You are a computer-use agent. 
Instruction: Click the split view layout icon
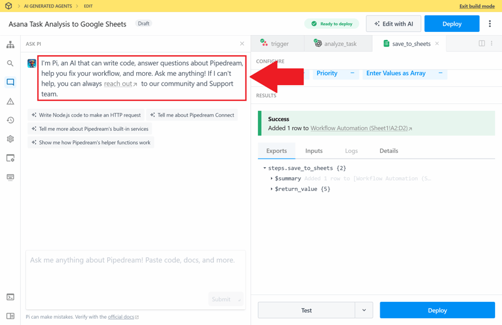click(481, 43)
